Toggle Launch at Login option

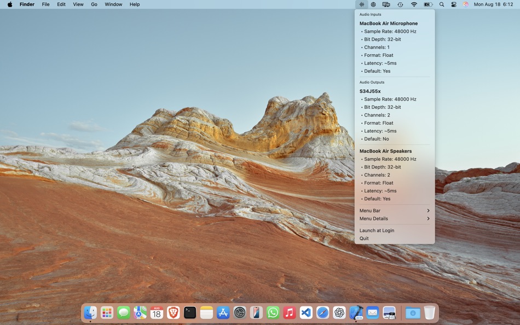pyautogui.click(x=377, y=230)
